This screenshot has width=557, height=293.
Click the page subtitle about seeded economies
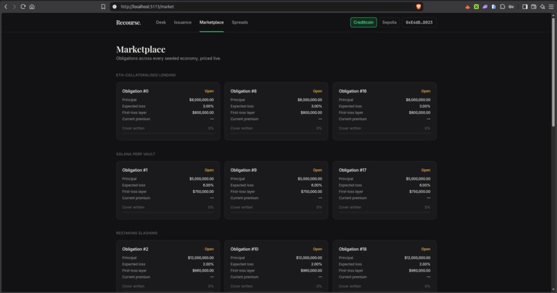tap(169, 58)
